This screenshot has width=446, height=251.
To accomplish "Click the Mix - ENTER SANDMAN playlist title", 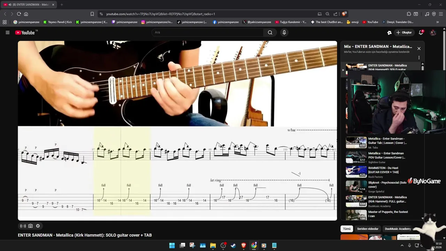I will (x=378, y=46).
